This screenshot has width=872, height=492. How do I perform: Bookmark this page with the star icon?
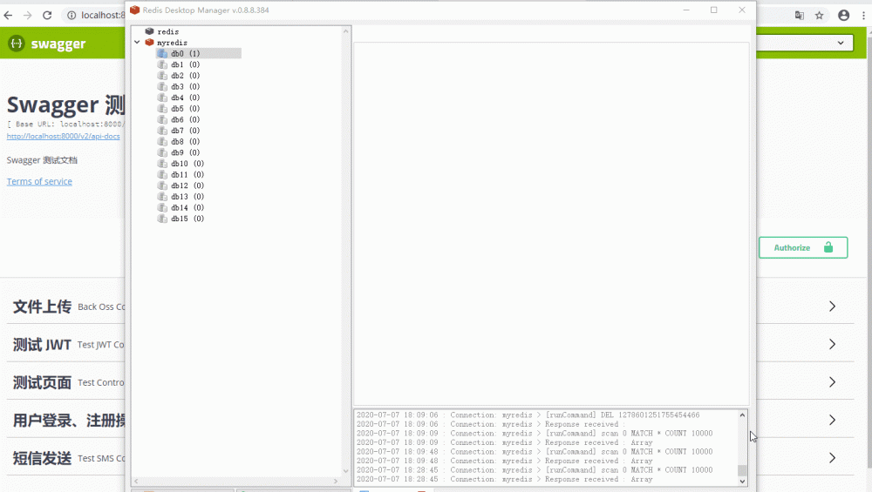[x=819, y=15]
